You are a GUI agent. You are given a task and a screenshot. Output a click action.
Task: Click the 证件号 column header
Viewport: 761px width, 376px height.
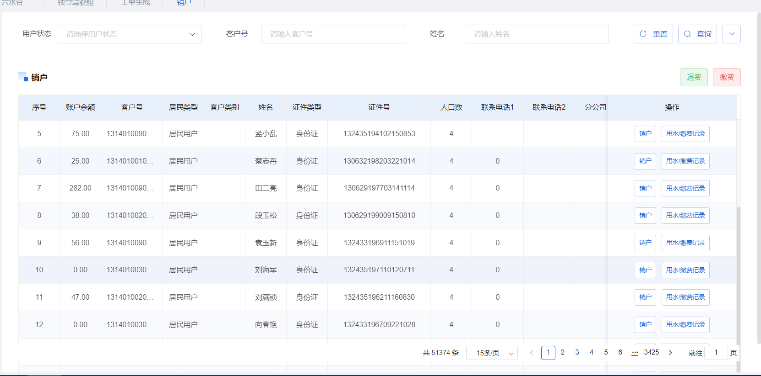pos(379,107)
